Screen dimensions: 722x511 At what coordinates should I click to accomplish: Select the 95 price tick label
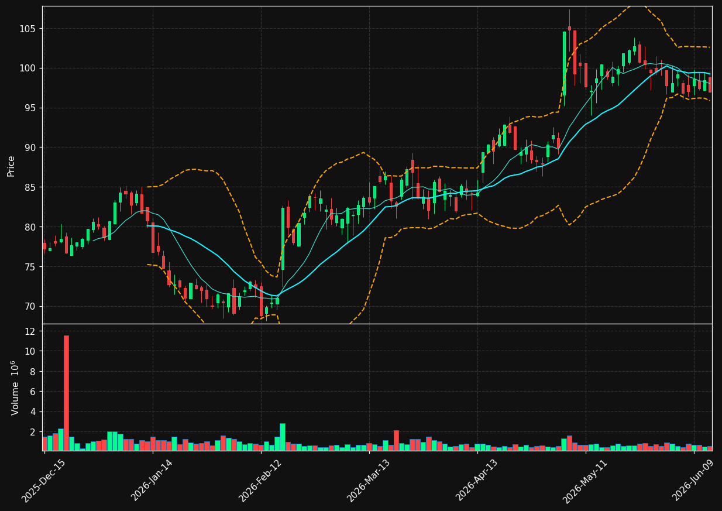click(x=30, y=108)
